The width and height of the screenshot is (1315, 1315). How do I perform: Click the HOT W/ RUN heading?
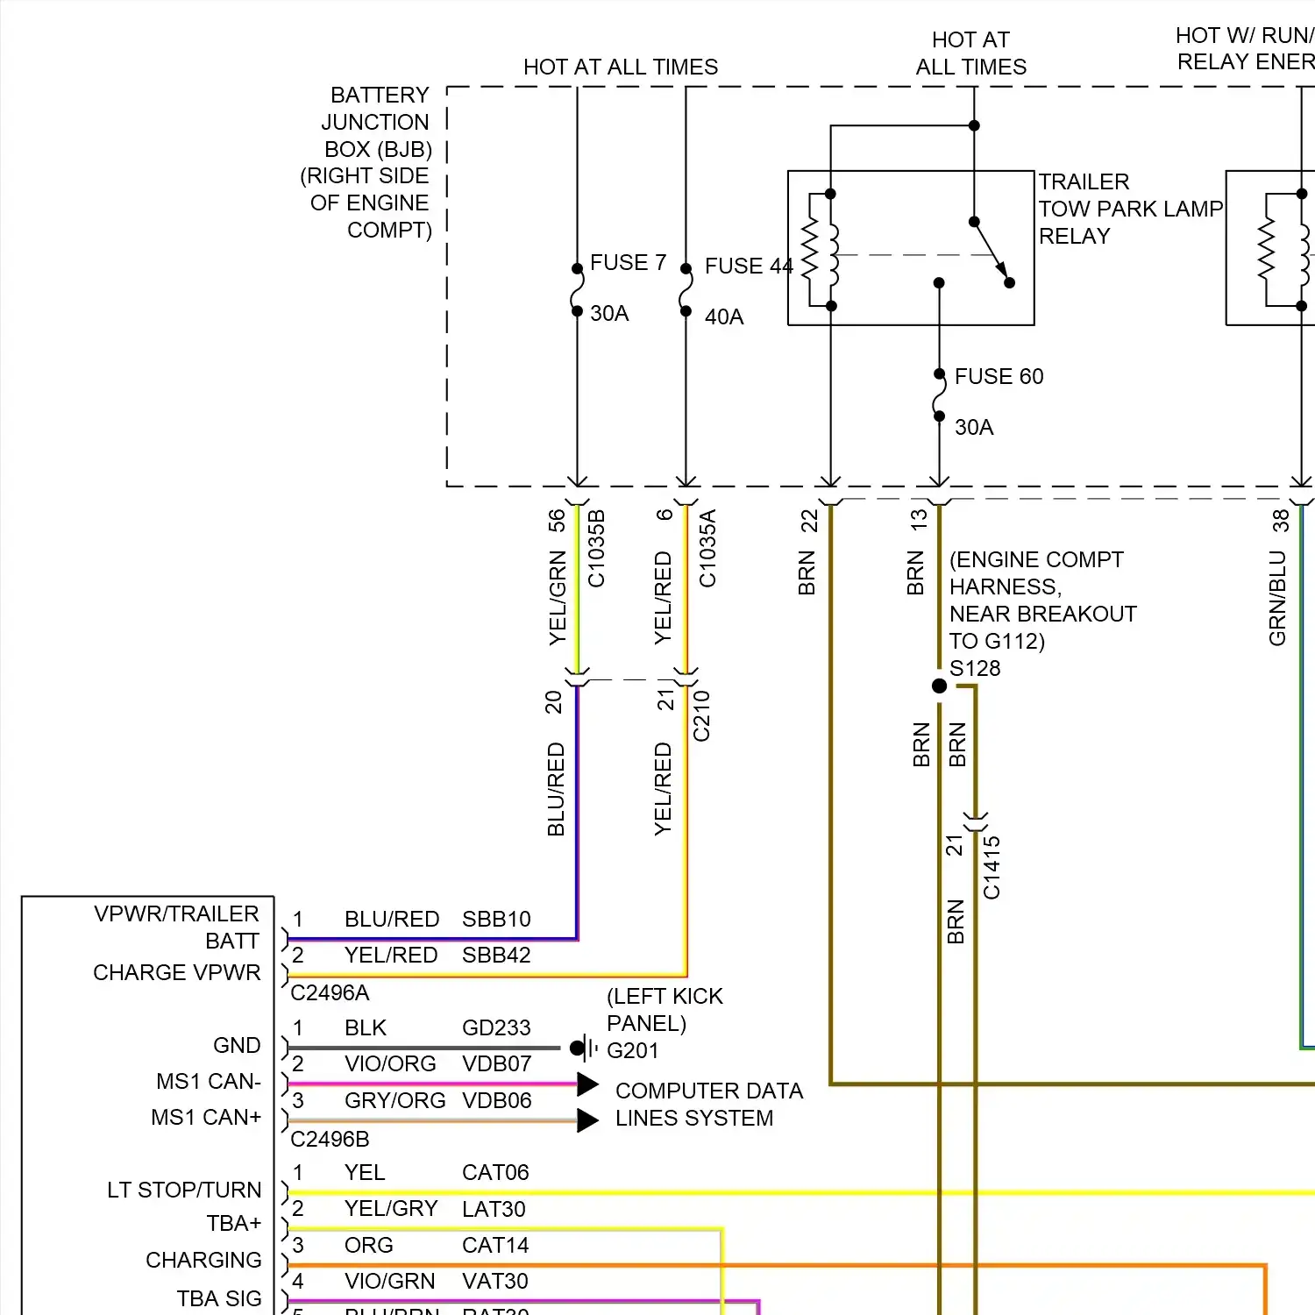[1245, 48]
